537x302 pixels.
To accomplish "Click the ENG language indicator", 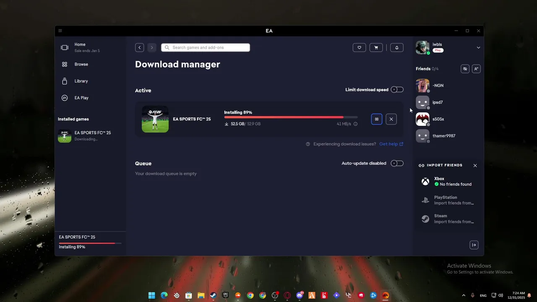I will point(483,295).
